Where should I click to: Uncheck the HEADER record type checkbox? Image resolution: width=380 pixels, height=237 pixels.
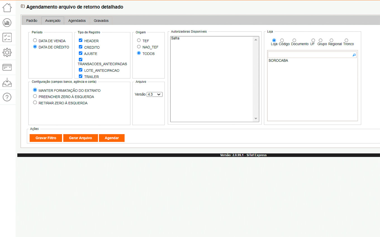80,40
